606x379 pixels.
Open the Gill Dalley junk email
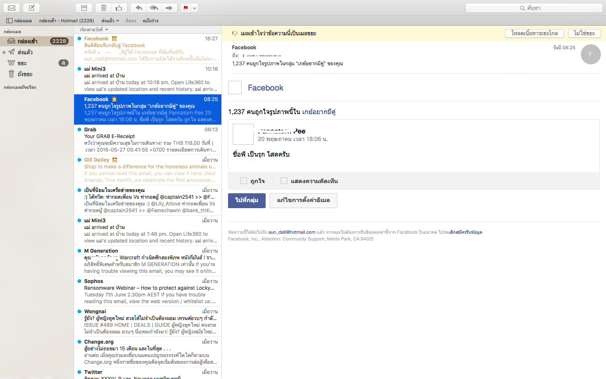coord(148,170)
